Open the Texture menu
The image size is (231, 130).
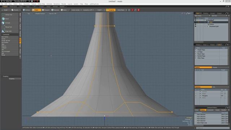[x=34, y=4]
